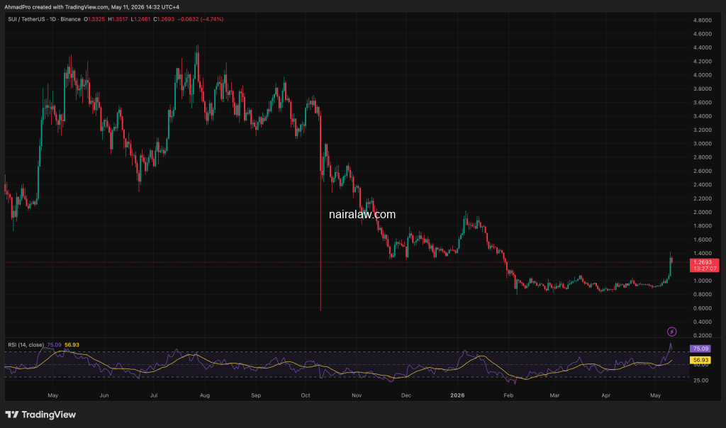Image resolution: width=726 pixels, height=428 pixels.
Task: Click the Feb label on the time axis
Action: pyautogui.click(x=508, y=395)
